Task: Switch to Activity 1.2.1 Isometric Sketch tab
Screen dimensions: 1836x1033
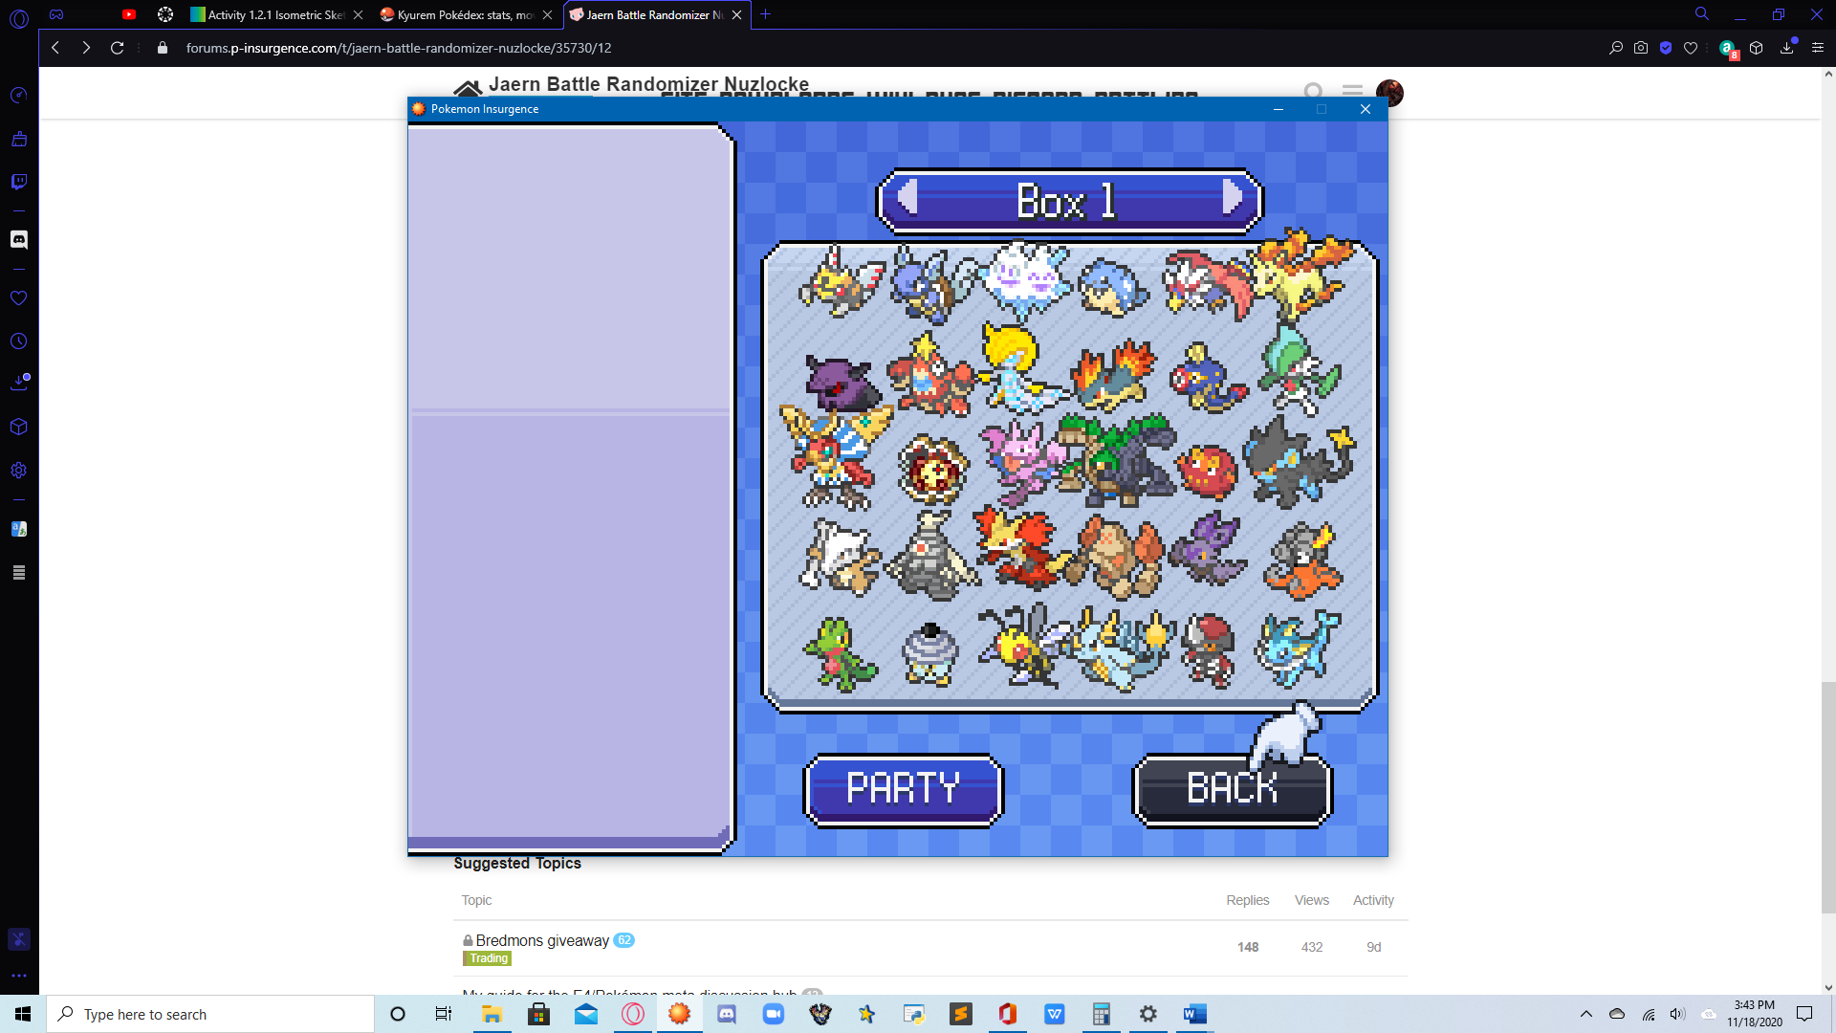Action: (x=264, y=15)
